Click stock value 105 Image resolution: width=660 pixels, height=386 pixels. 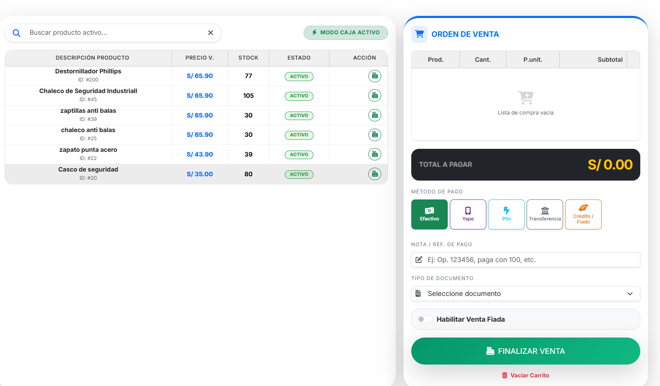click(x=248, y=96)
